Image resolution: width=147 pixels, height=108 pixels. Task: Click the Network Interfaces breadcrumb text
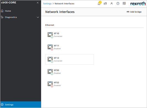click(x=65, y=4)
